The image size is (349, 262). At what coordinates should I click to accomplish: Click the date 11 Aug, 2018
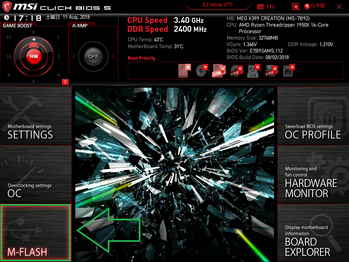[76, 17]
